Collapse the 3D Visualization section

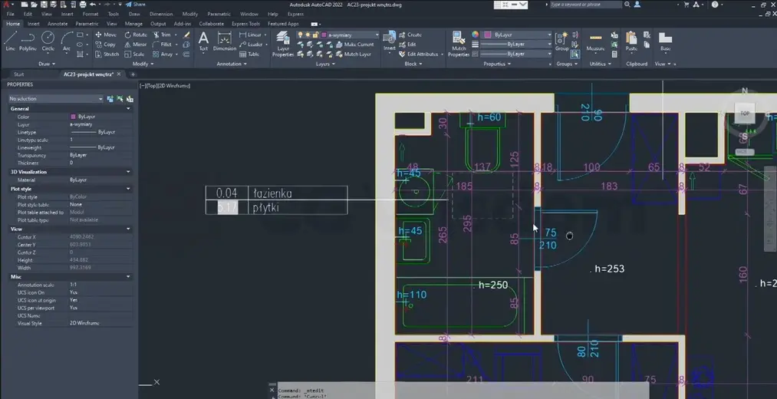pyautogui.click(x=128, y=172)
